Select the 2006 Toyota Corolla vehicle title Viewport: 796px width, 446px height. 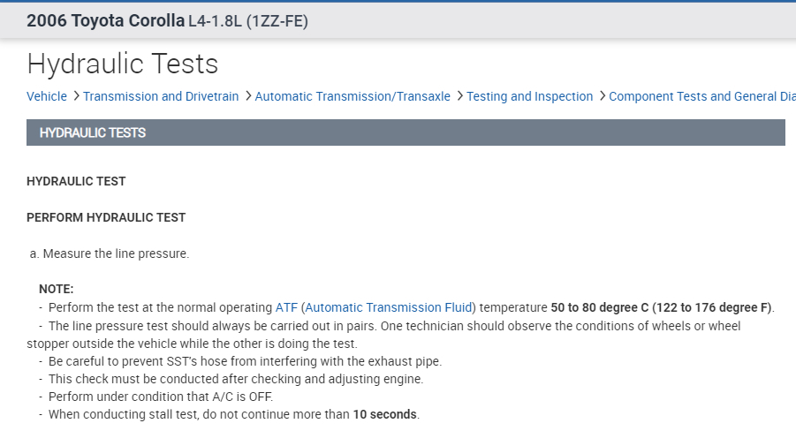click(105, 21)
